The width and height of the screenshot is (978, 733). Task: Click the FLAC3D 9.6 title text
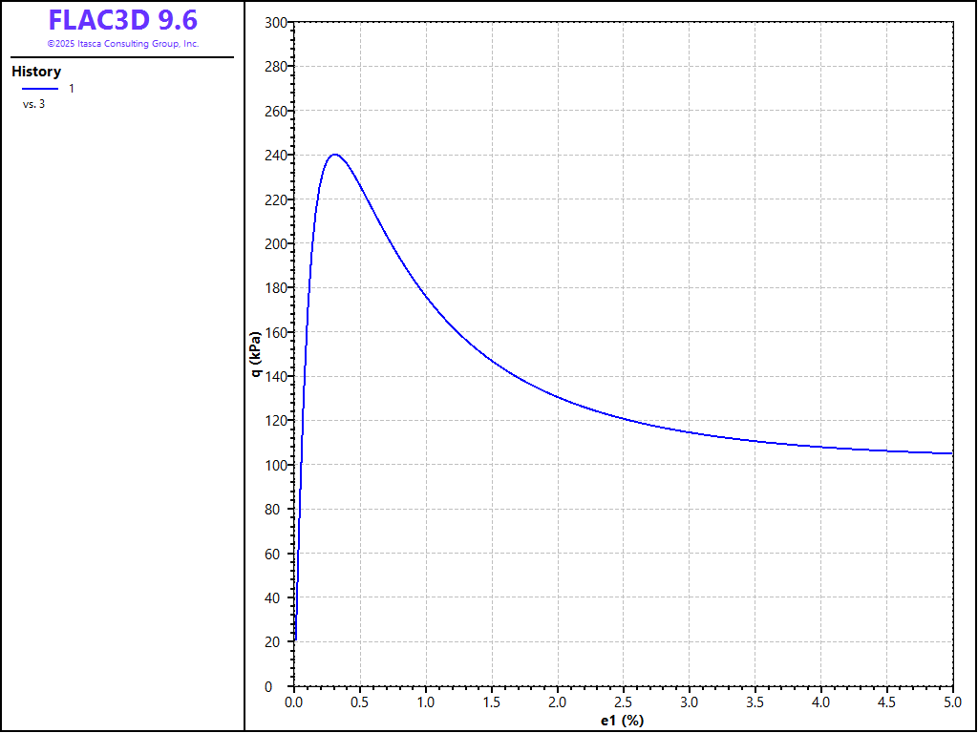click(x=123, y=20)
